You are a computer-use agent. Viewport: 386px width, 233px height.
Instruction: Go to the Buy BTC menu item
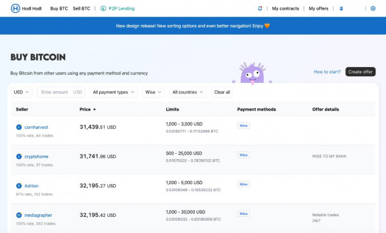point(59,8)
